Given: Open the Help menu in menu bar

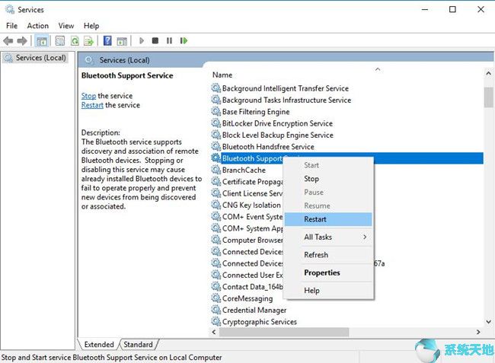Looking at the screenshot, I should click(x=91, y=26).
